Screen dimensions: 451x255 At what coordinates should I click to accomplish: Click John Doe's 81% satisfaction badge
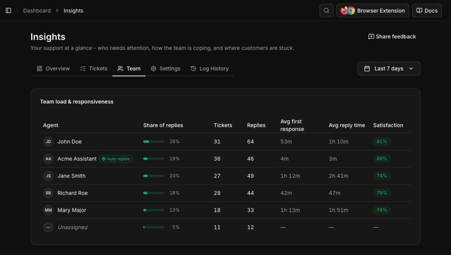(x=382, y=141)
